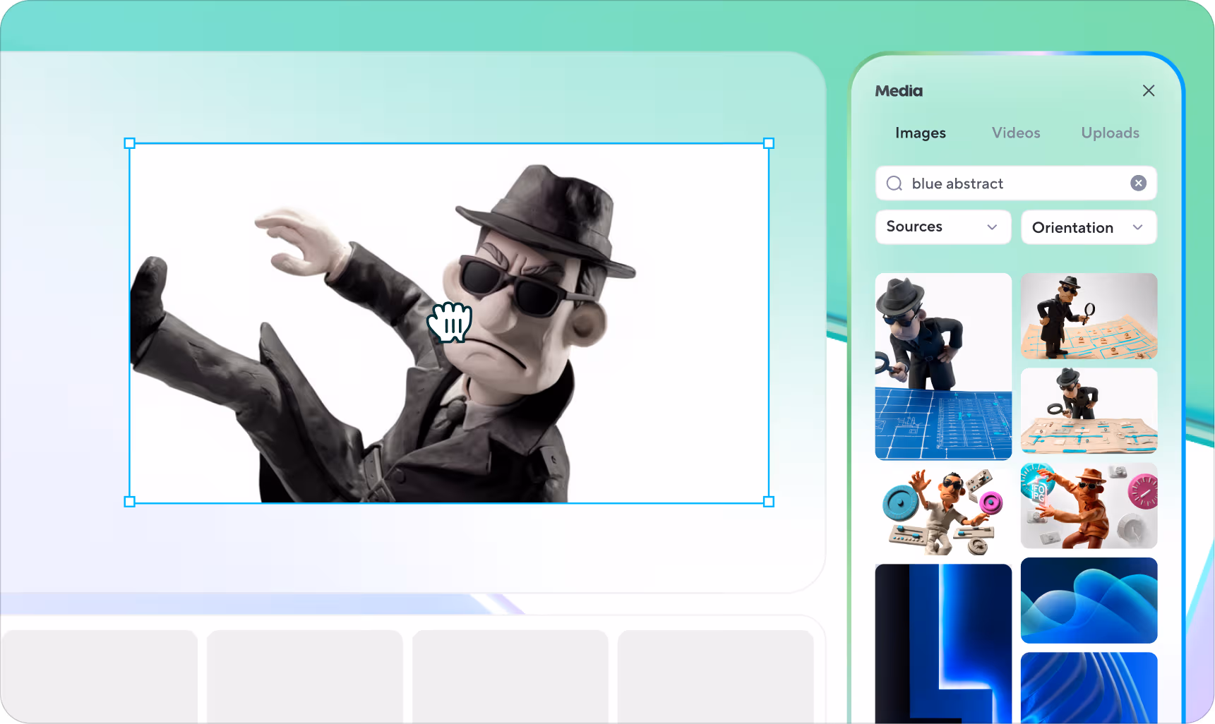The width and height of the screenshot is (1215, 724).
Task: Open the Orientation dropdown
Action: tap(1089, 227)
